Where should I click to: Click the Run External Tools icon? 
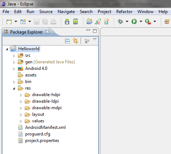tap(148, 21)
